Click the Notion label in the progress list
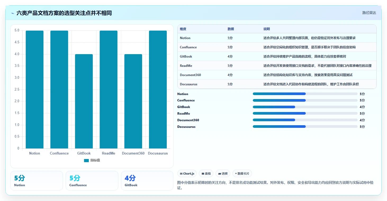 (183, 94)
